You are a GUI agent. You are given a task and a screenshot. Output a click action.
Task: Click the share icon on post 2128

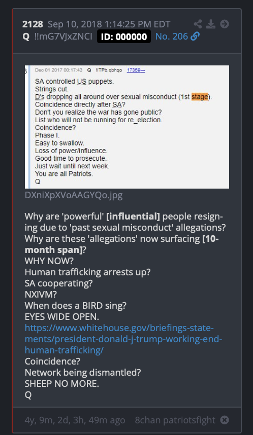198,24
